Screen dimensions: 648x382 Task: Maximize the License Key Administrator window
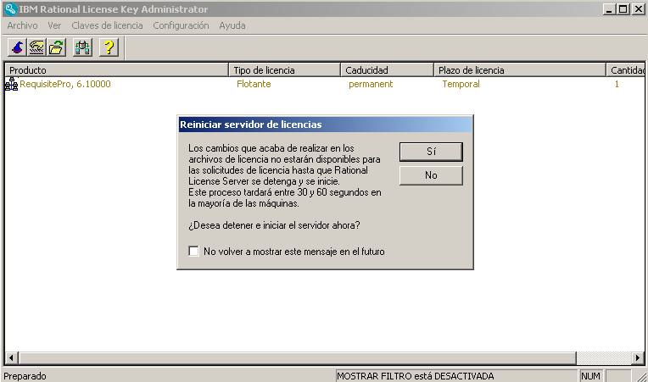point(623,9)
